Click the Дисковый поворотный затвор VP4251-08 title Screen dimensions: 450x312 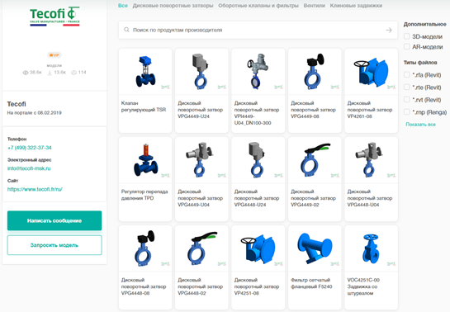[x=257, y=286]
